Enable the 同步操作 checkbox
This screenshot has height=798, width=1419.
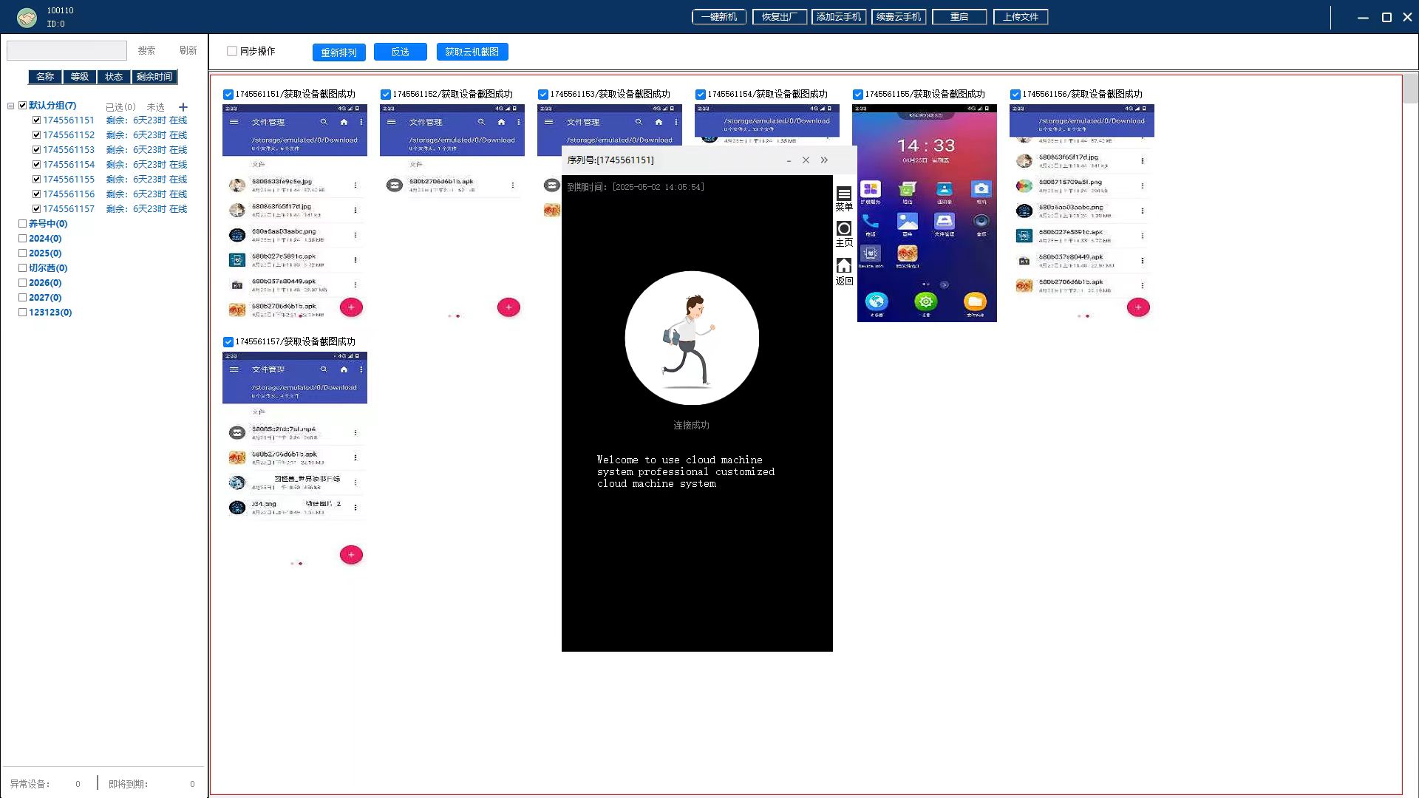(232, 51)
